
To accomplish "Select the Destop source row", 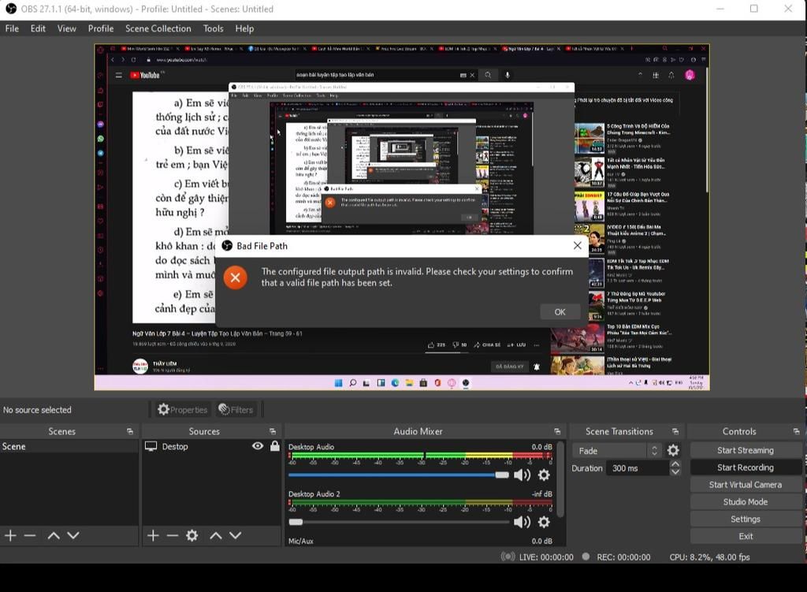I will pyautogui.click(x=211, y=447).
